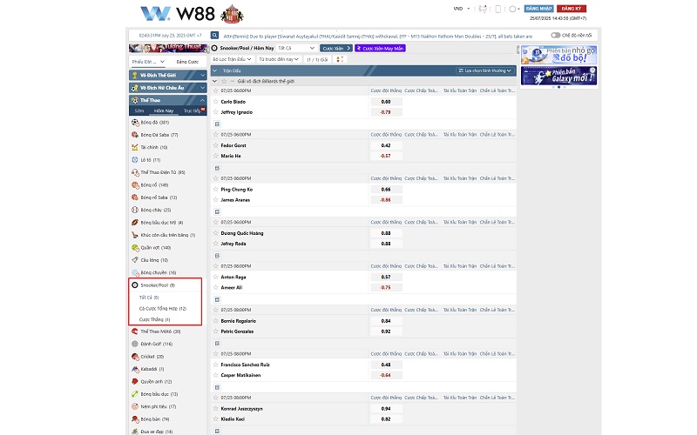Click the Đánh Golf sport icon
This screenshot has height=435, width=697.
tap(134, 344)
